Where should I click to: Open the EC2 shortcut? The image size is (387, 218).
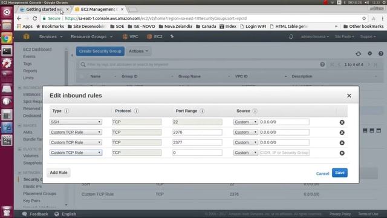tap(155, 36)
